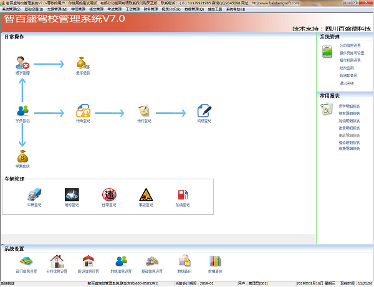Open the 车辆管理 menu

(57, 9)
